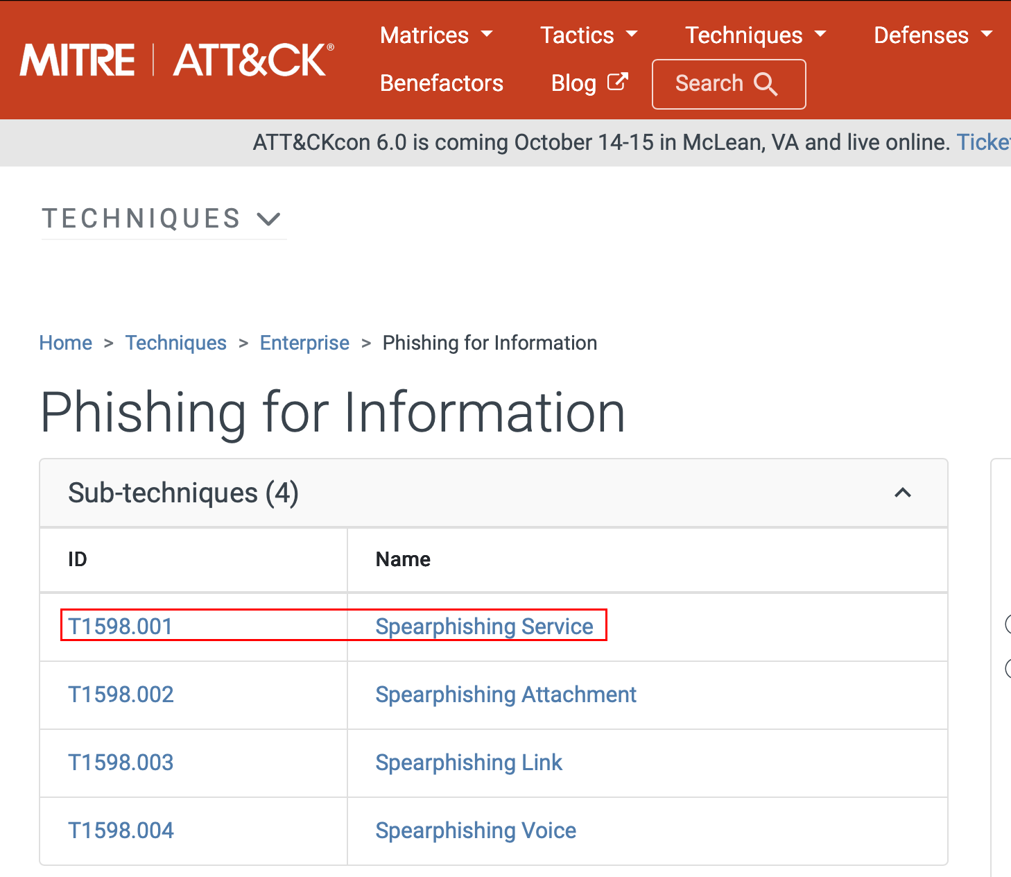Click the MITRE ATT&CK logo
The image size is (1011, 877).
coord(177,60)
